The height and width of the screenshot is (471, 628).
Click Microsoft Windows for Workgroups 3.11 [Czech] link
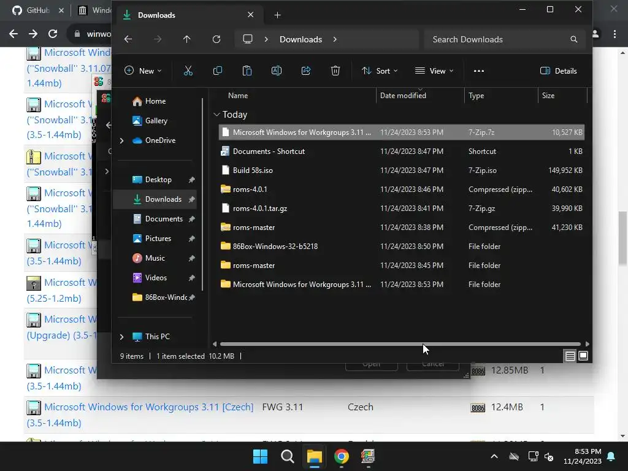(x=148, y=407)
